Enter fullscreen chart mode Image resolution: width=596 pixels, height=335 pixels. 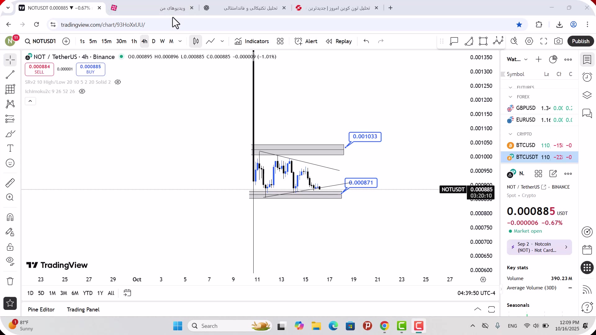point(544,41)
